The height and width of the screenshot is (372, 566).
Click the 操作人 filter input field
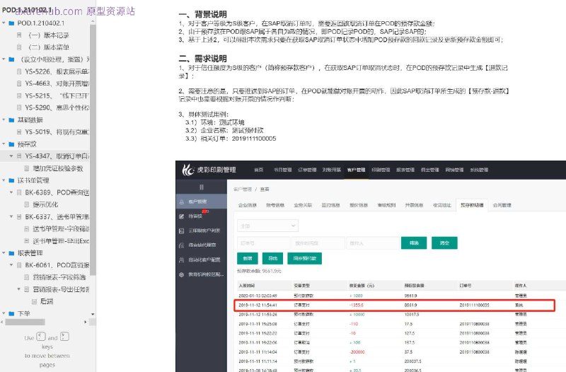click(373, 243)
